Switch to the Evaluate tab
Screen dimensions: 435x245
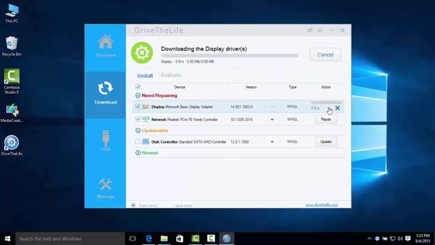pyautogui.click(x=171, y=76)
